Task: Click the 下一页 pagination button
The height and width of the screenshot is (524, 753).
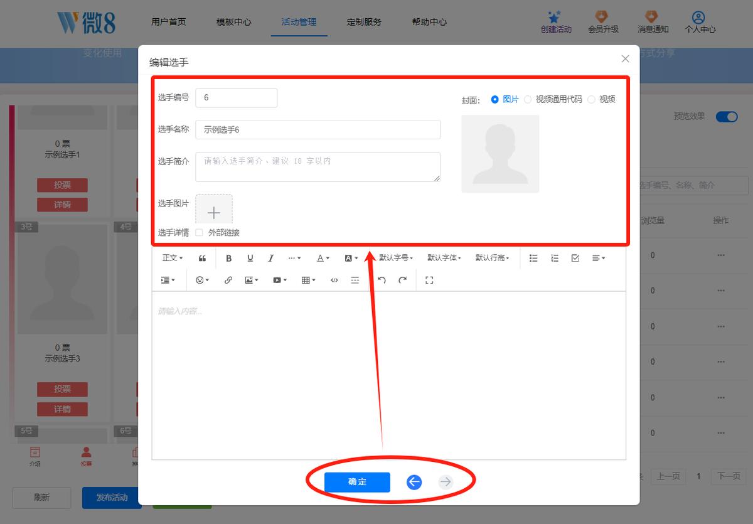Action: (729, 476)
